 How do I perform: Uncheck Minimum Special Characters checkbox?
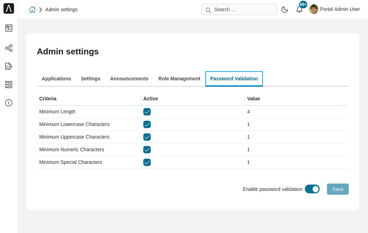click(x=147, y=162)
